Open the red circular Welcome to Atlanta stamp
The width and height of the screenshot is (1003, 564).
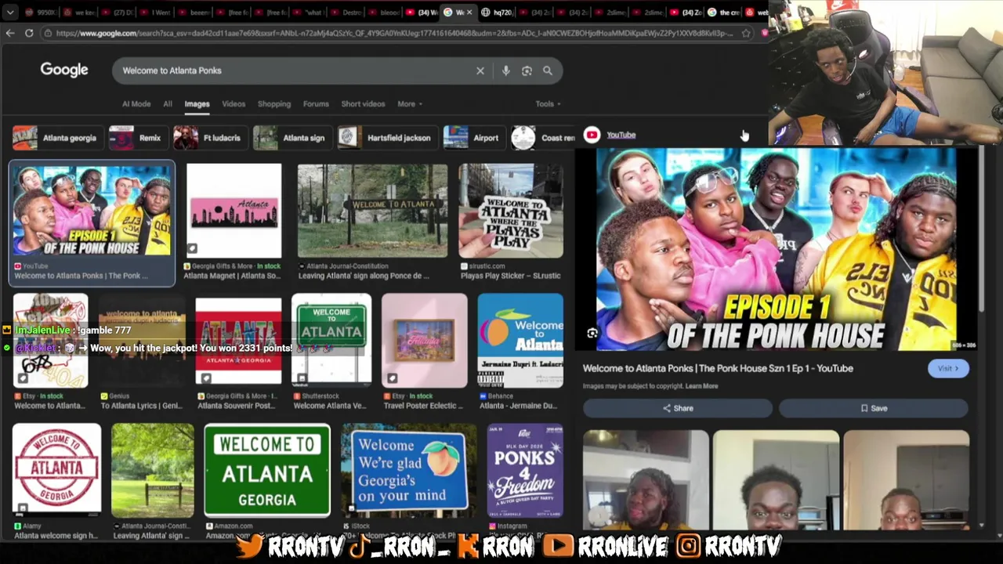56,471
